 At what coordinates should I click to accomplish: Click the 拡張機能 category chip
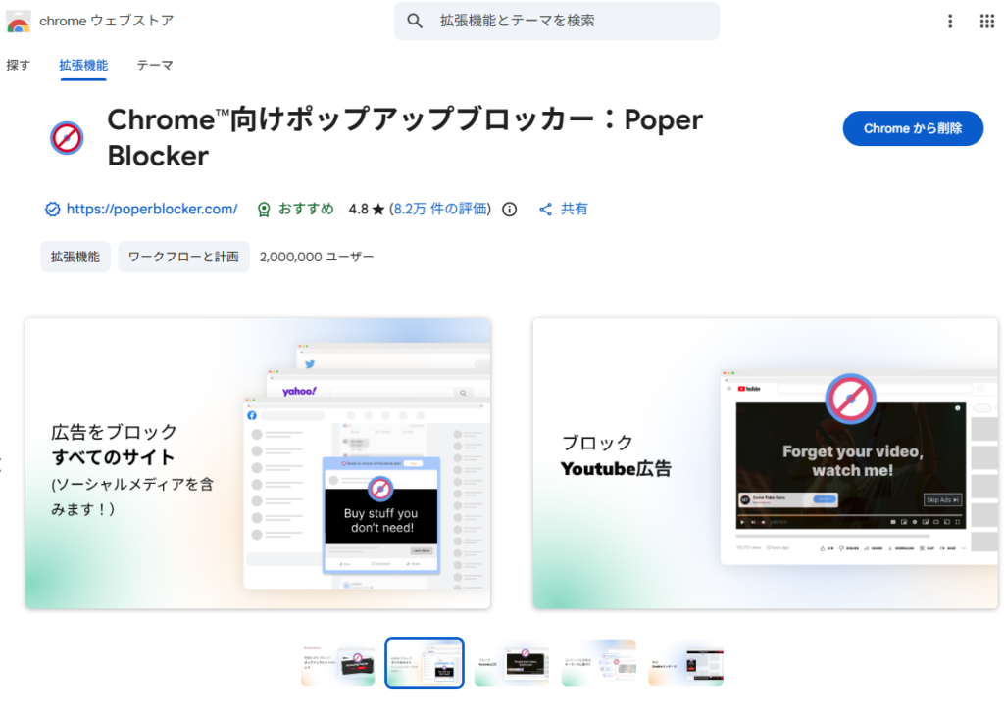pos(75,257)
